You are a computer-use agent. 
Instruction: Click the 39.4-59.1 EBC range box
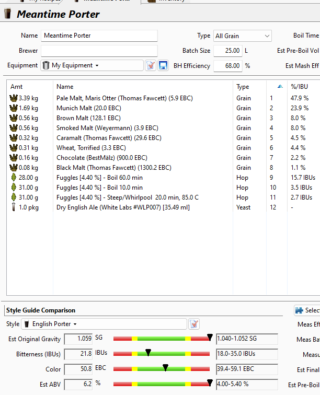[x=247, y=369]
